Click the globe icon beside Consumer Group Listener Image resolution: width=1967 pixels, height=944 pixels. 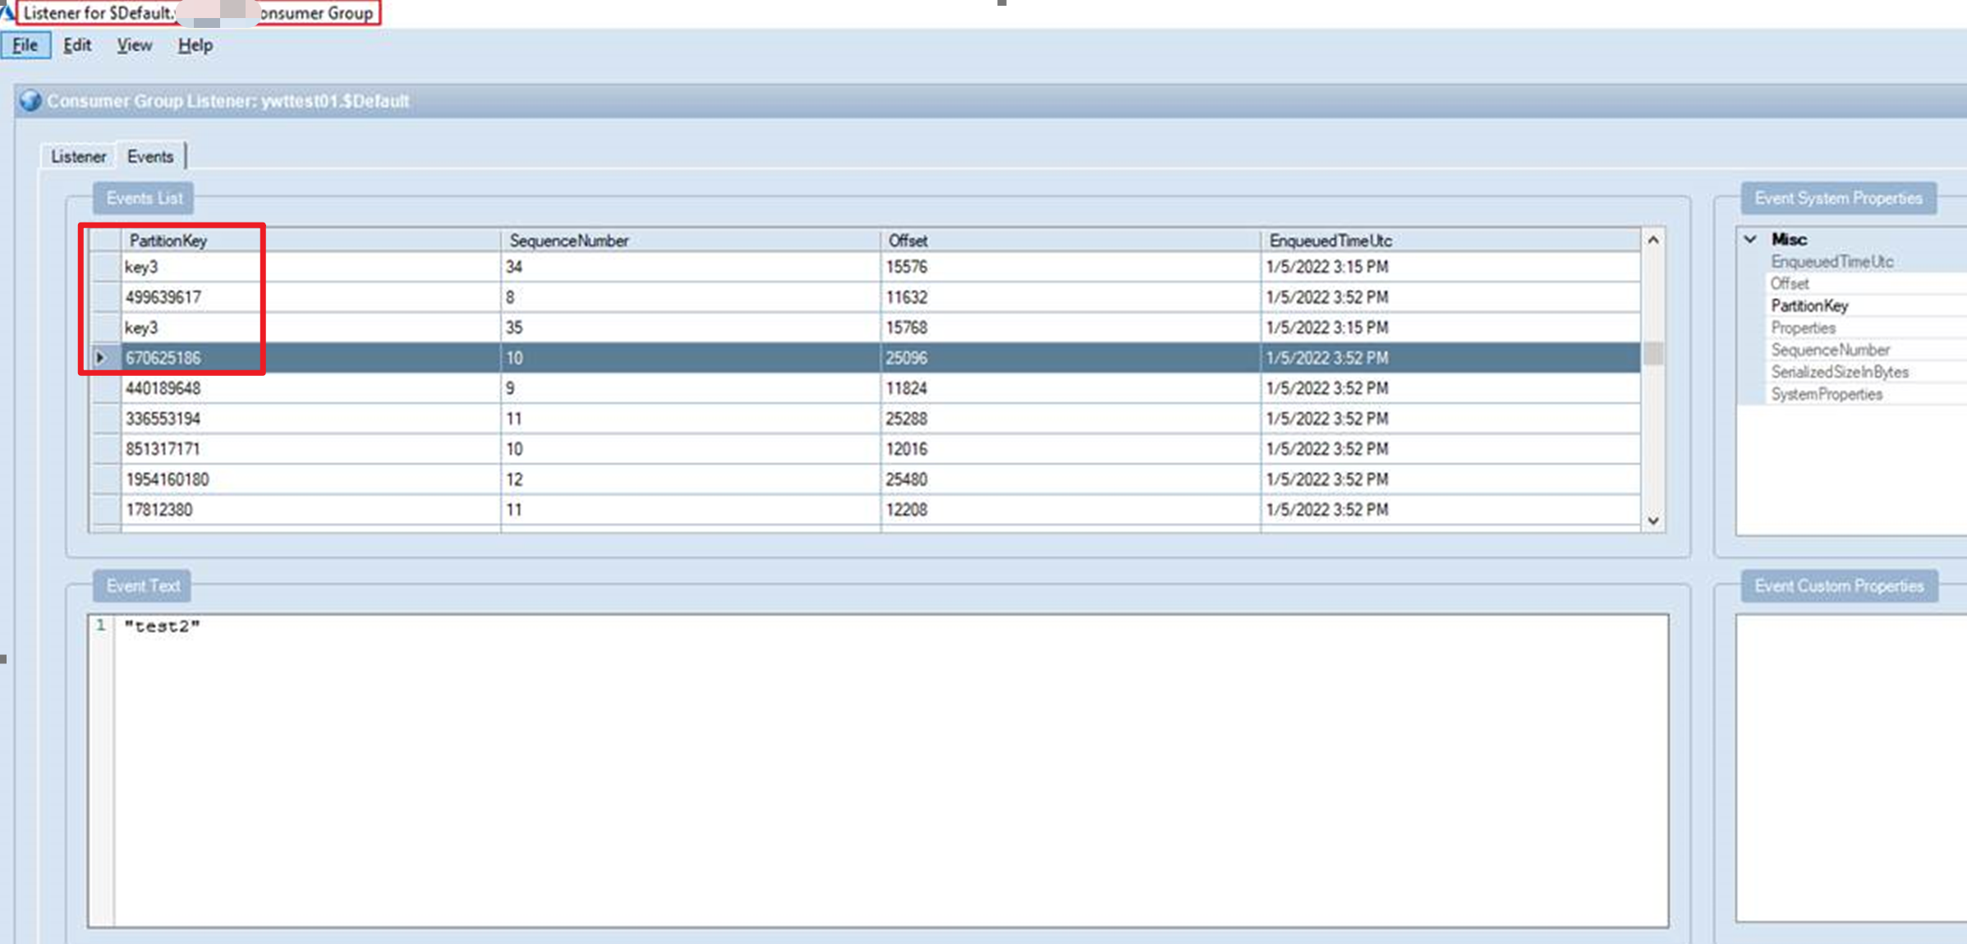(30, 101)
